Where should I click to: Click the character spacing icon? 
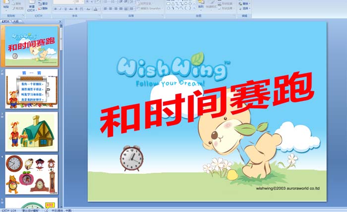point(82,9)
